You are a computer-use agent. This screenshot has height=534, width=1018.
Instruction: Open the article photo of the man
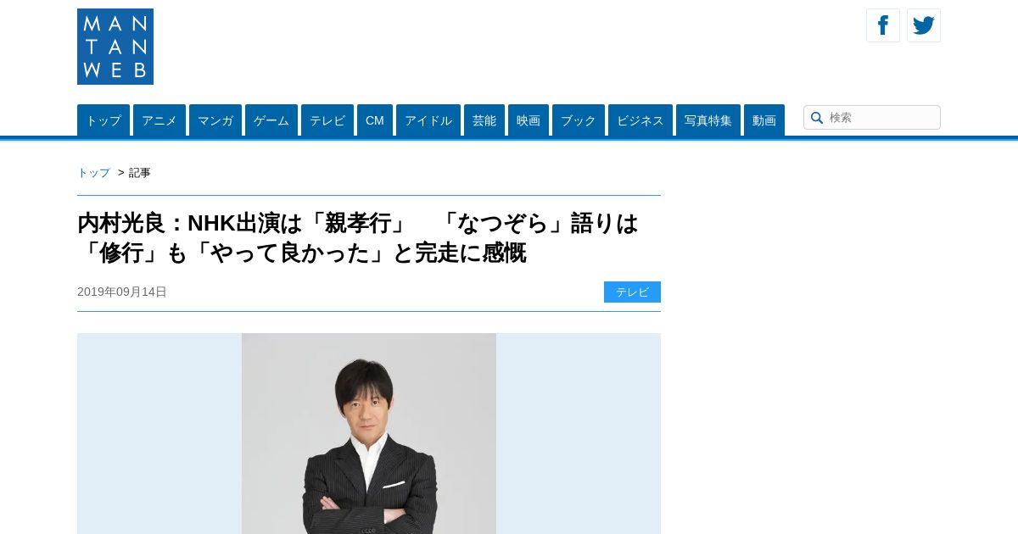(x=369, y=433)
